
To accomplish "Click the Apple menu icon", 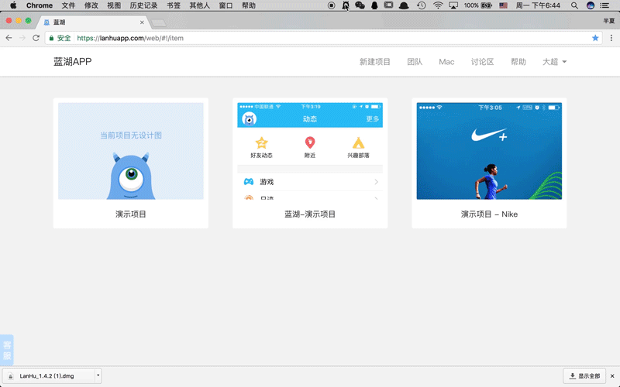I will click(13, 5).
